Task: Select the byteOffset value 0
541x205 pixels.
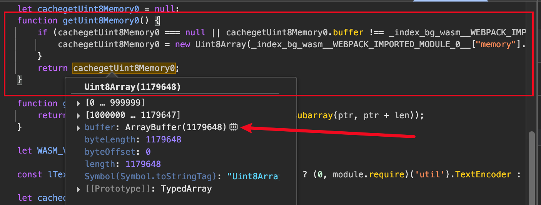Action: pos(148,152)
